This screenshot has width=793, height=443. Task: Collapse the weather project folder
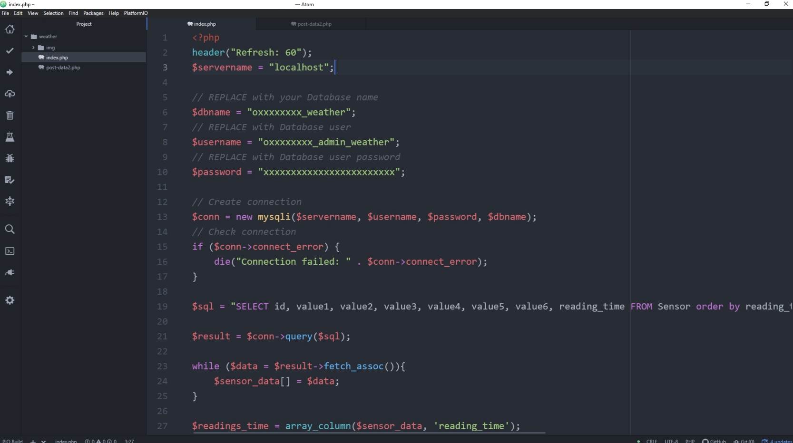(26, 36)
